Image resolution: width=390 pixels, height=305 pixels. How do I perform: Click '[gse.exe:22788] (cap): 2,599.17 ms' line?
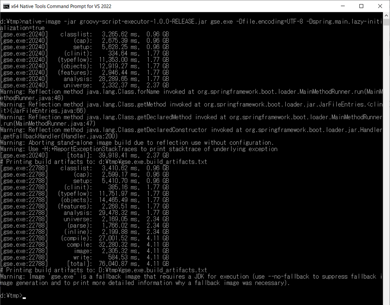point(85,174)
